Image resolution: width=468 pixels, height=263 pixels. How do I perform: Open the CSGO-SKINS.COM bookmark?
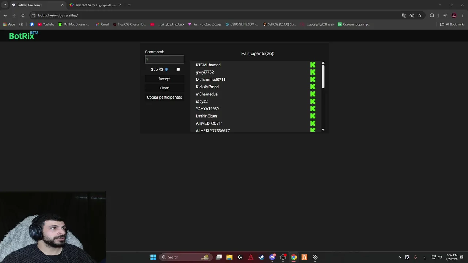pos(242,24)
